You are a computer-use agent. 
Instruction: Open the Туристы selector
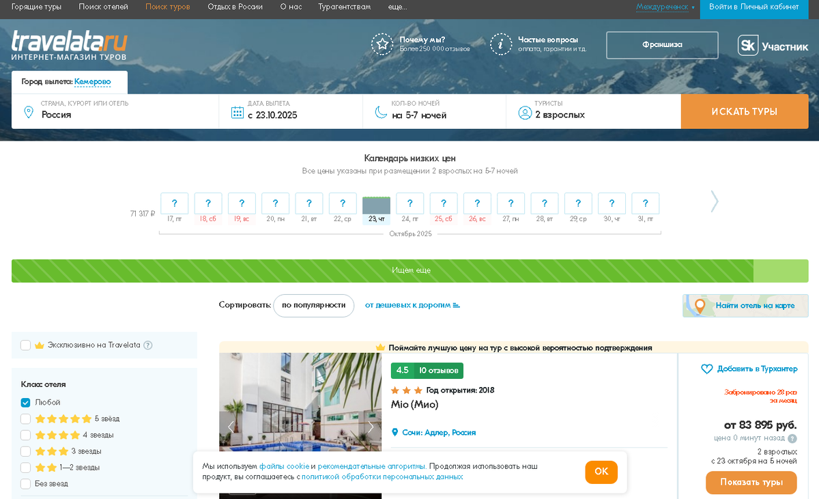click(x=593, y=111)
